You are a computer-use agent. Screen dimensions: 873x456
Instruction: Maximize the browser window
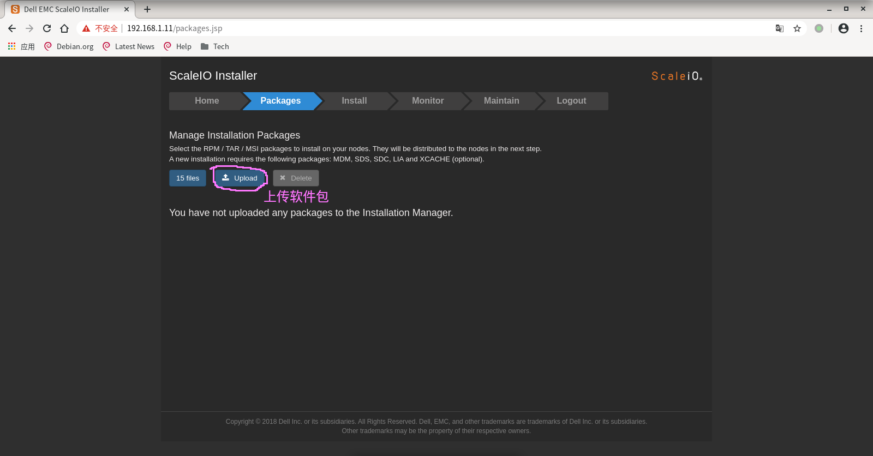click(x=846, y=9)
